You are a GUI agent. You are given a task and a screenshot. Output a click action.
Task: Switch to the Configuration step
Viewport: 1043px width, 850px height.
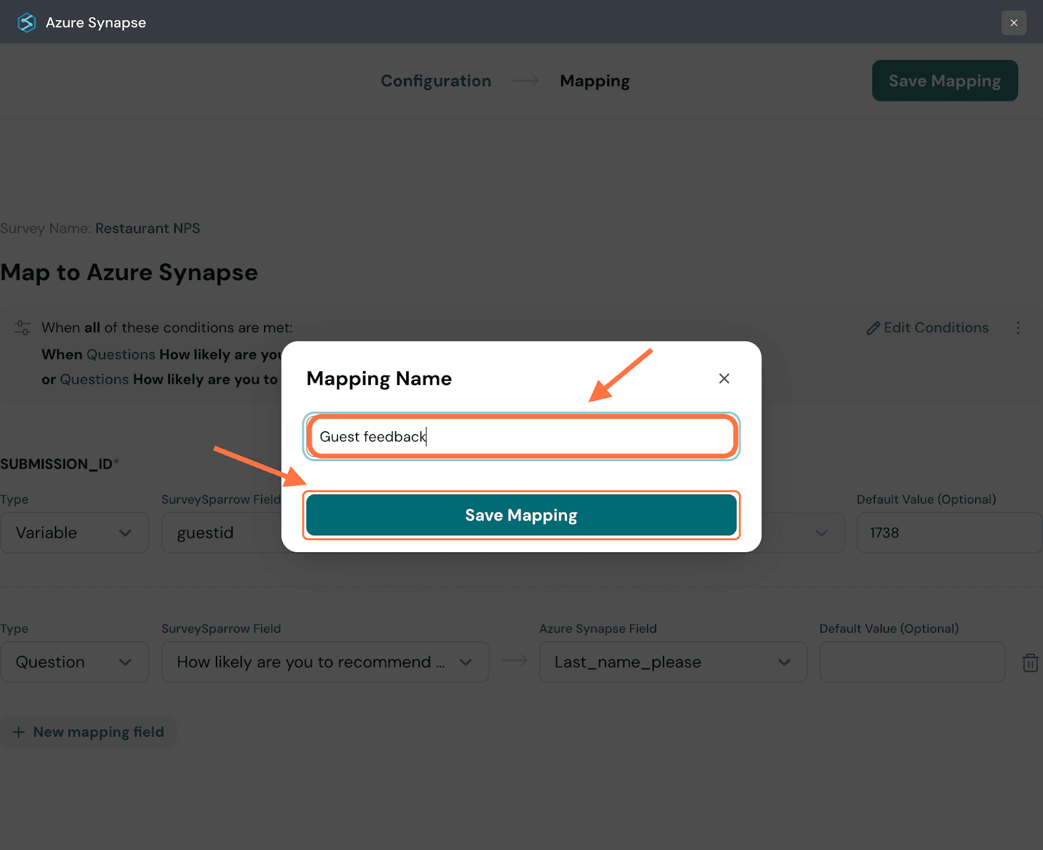click(435, 81)
